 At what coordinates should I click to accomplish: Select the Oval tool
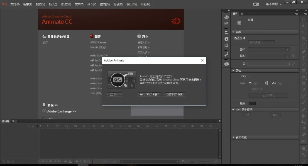point(303,77)
